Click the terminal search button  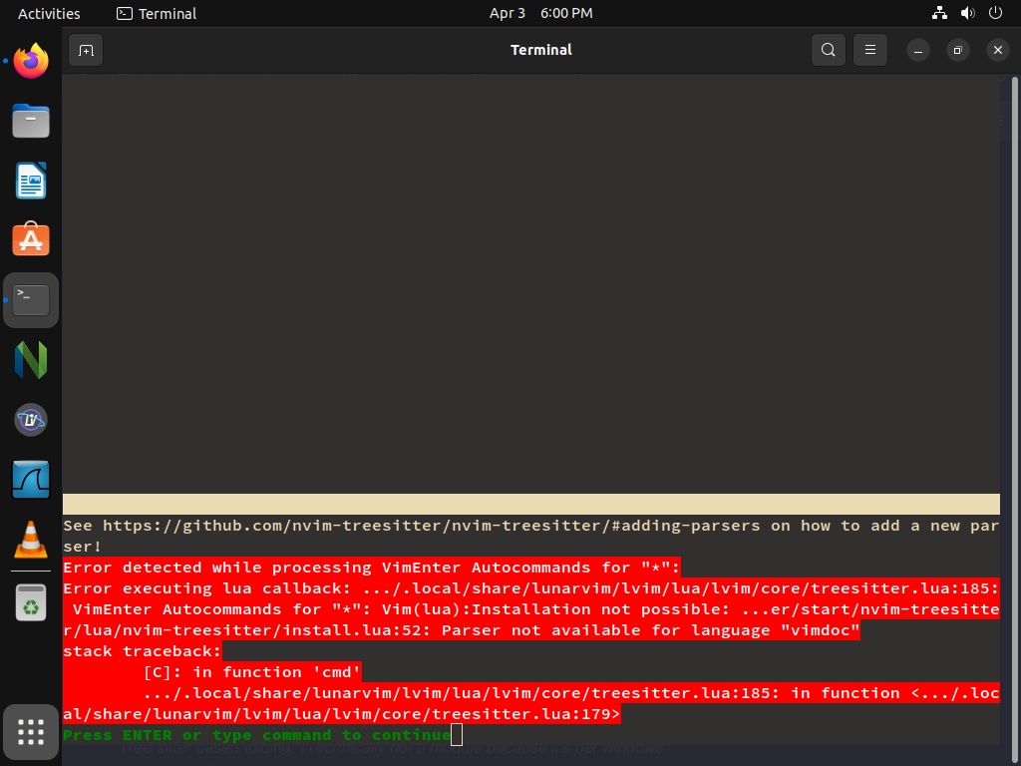tap(829, 50)
